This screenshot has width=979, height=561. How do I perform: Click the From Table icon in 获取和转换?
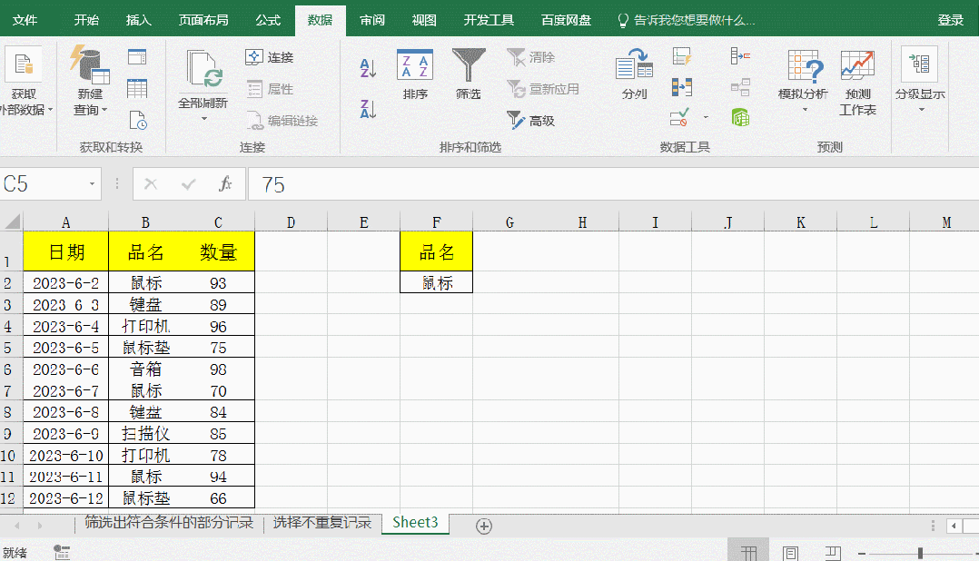click(x=137, y=89)
